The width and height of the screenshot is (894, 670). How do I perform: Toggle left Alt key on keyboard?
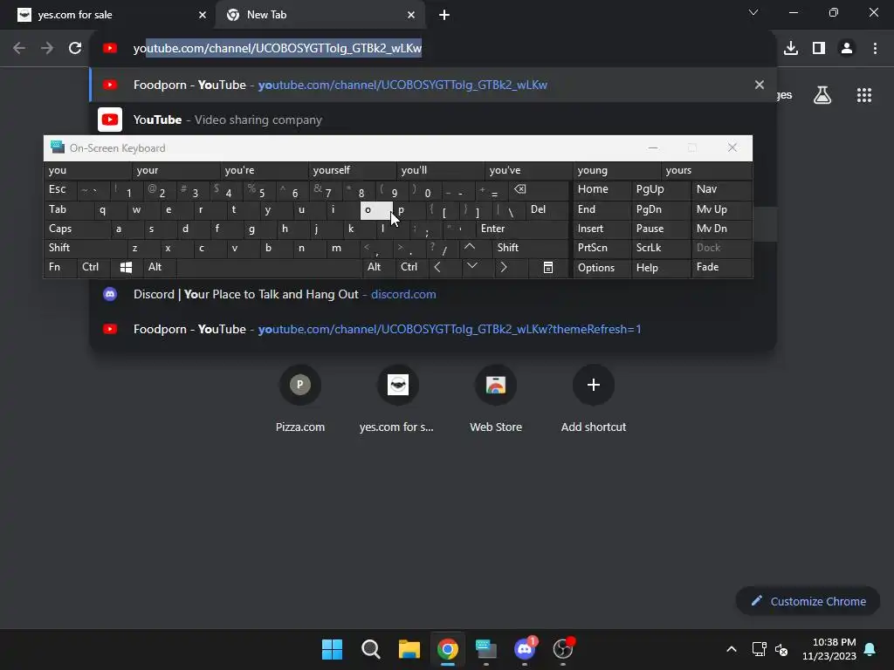click(159, 267)
